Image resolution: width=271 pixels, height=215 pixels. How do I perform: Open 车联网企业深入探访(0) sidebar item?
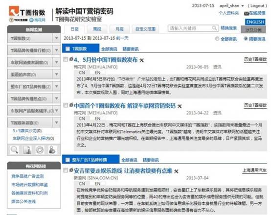(33, 139)
